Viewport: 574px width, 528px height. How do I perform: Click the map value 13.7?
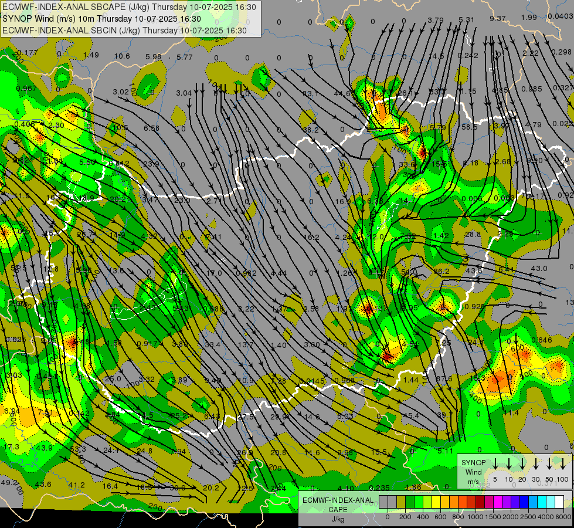pos(245,345)
